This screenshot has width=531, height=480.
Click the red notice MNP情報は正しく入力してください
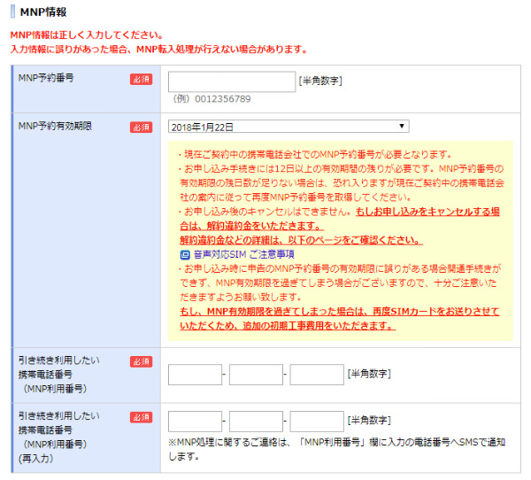click(x=87, y=35)
